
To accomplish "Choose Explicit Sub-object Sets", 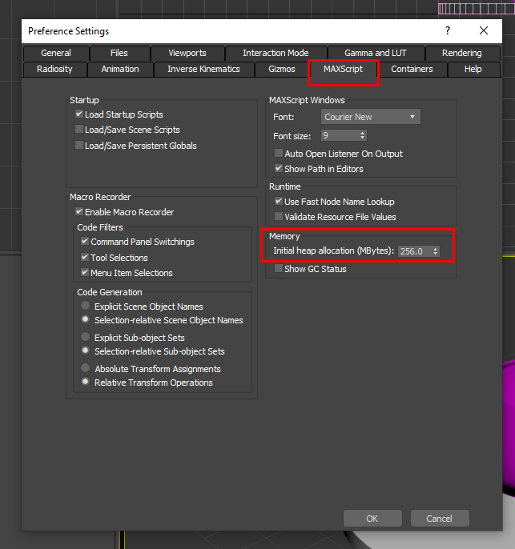I will pyautogui.click(x=85, y=337).
